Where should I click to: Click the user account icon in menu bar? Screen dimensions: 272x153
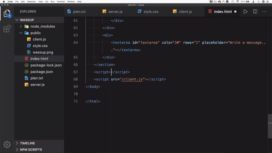(x=253, y=2)
